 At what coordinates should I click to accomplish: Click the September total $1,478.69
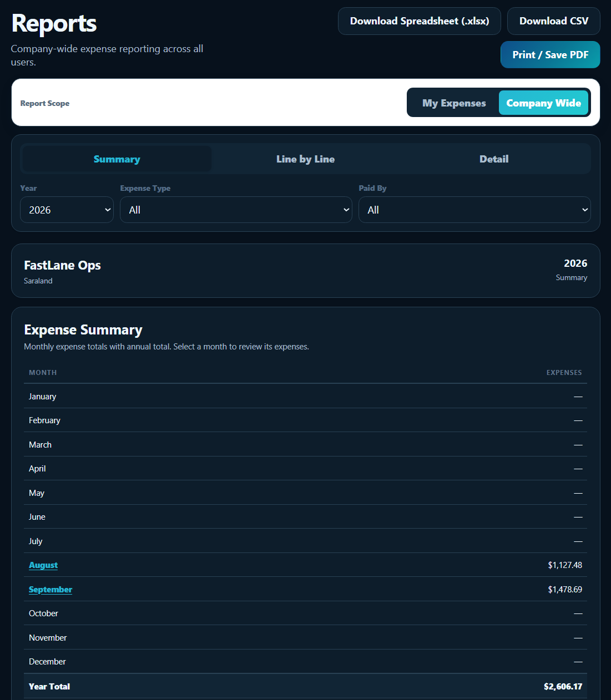(x=565, y=590)
